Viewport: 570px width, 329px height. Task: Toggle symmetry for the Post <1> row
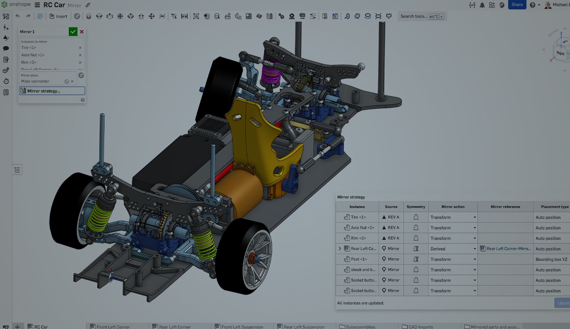tap(416, 259)
